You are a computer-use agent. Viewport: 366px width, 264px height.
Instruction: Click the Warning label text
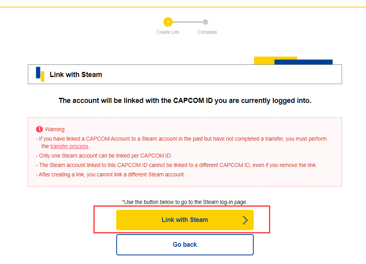[55, 129]
